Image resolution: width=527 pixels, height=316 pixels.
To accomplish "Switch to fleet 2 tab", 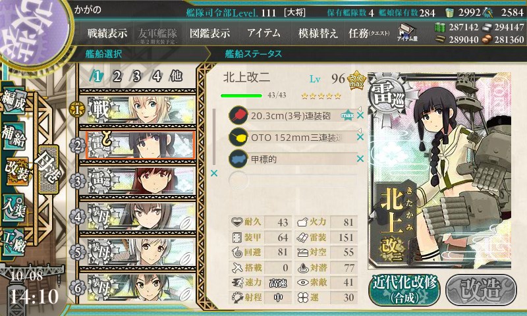I will (117, 76).
